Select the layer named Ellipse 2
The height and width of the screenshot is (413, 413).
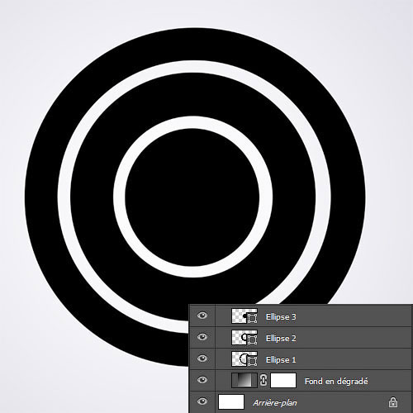pos(281,339)
